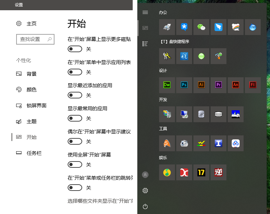Open Adobe Illustrator
The height and width of the screenshot is (214, 270).
click(x=201, y=85)
